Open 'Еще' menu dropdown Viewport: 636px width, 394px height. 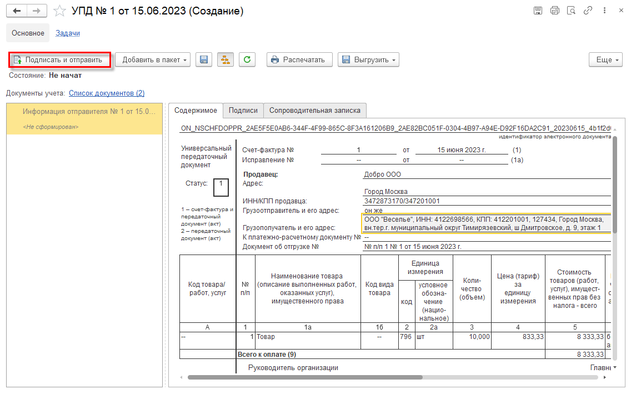coord(605,59)
